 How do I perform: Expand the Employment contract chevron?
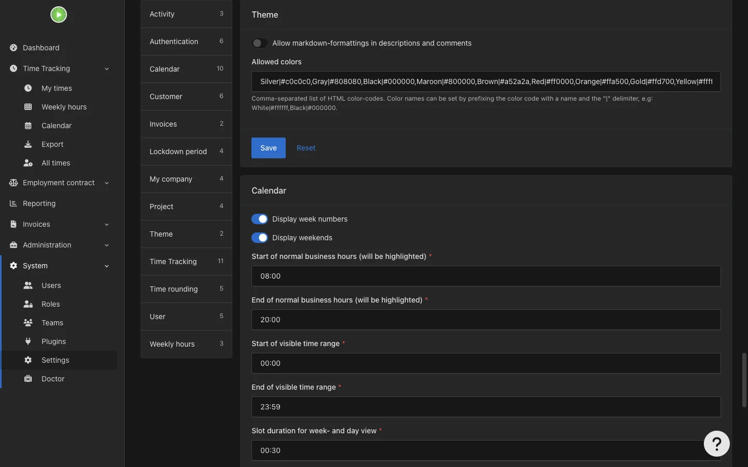[106, 183]
